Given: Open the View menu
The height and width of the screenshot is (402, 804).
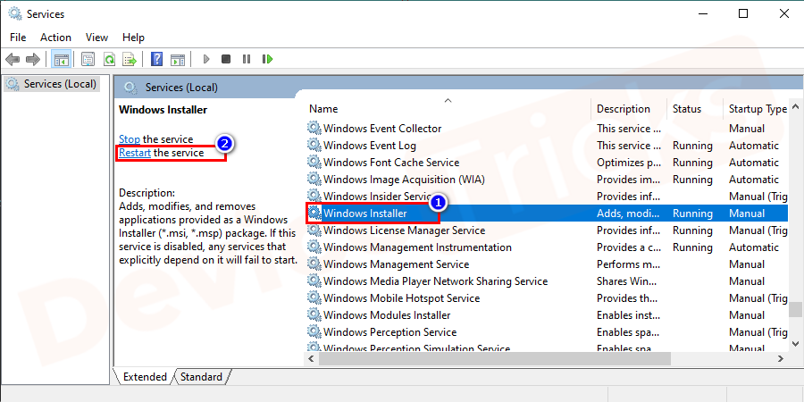Looking at the screenshot, I should click(x=96, y=38).
